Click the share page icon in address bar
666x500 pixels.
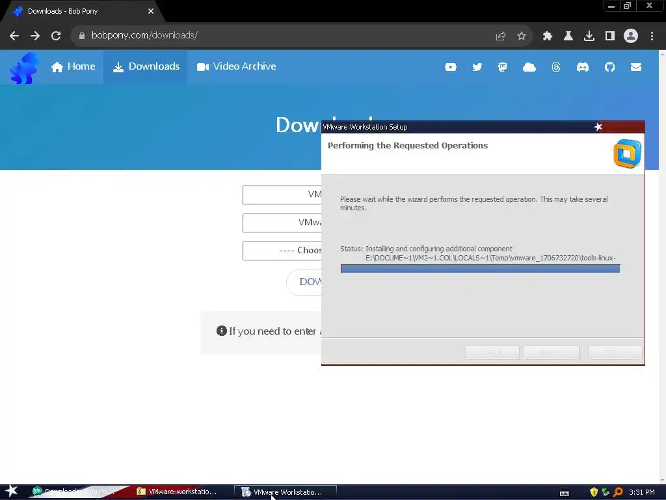point(501,36)
